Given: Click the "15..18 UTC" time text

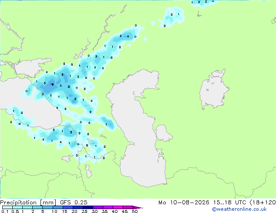Looking at the screenshot, I should tap(229, 203).
